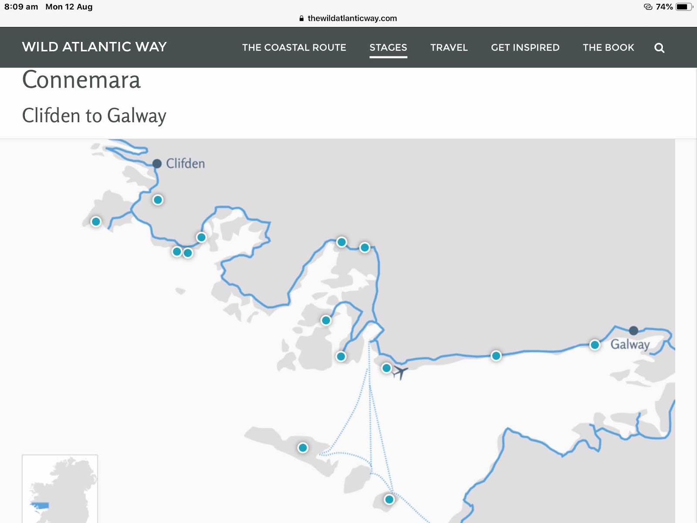Tap the hotspot link icon in the status bar
This screenshot has height=523, width=697.
tap(648, 7)
